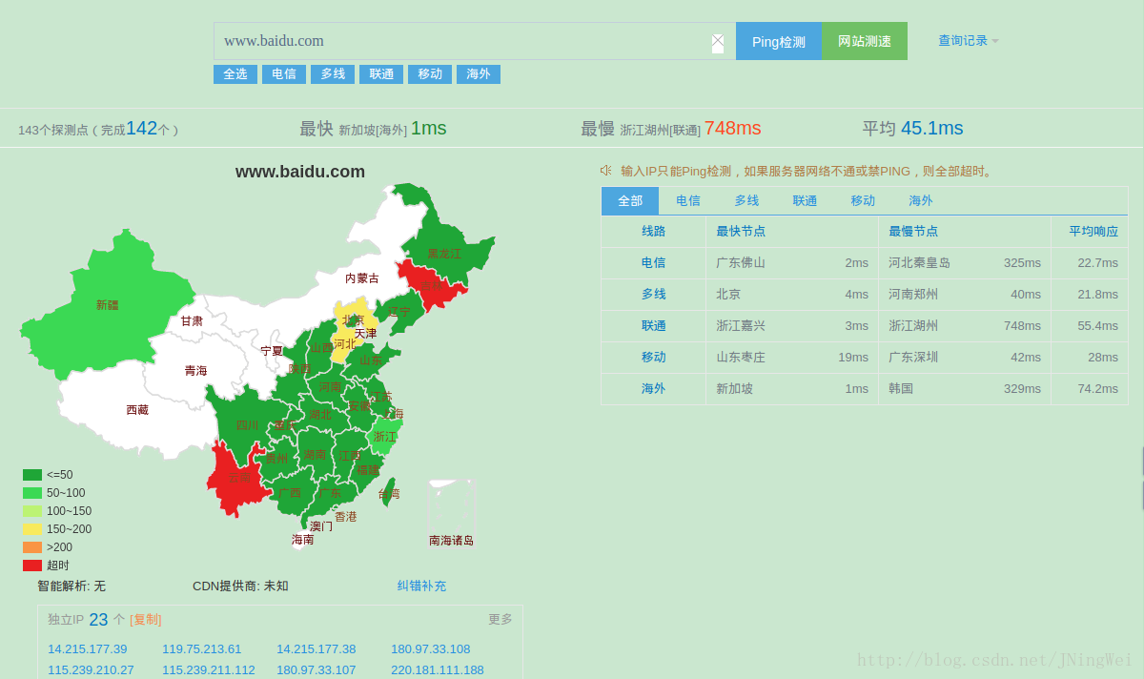This screenshot has width=1144, height=679.
Task: Click the 线路 column header
Action: [x=654, y=231]
